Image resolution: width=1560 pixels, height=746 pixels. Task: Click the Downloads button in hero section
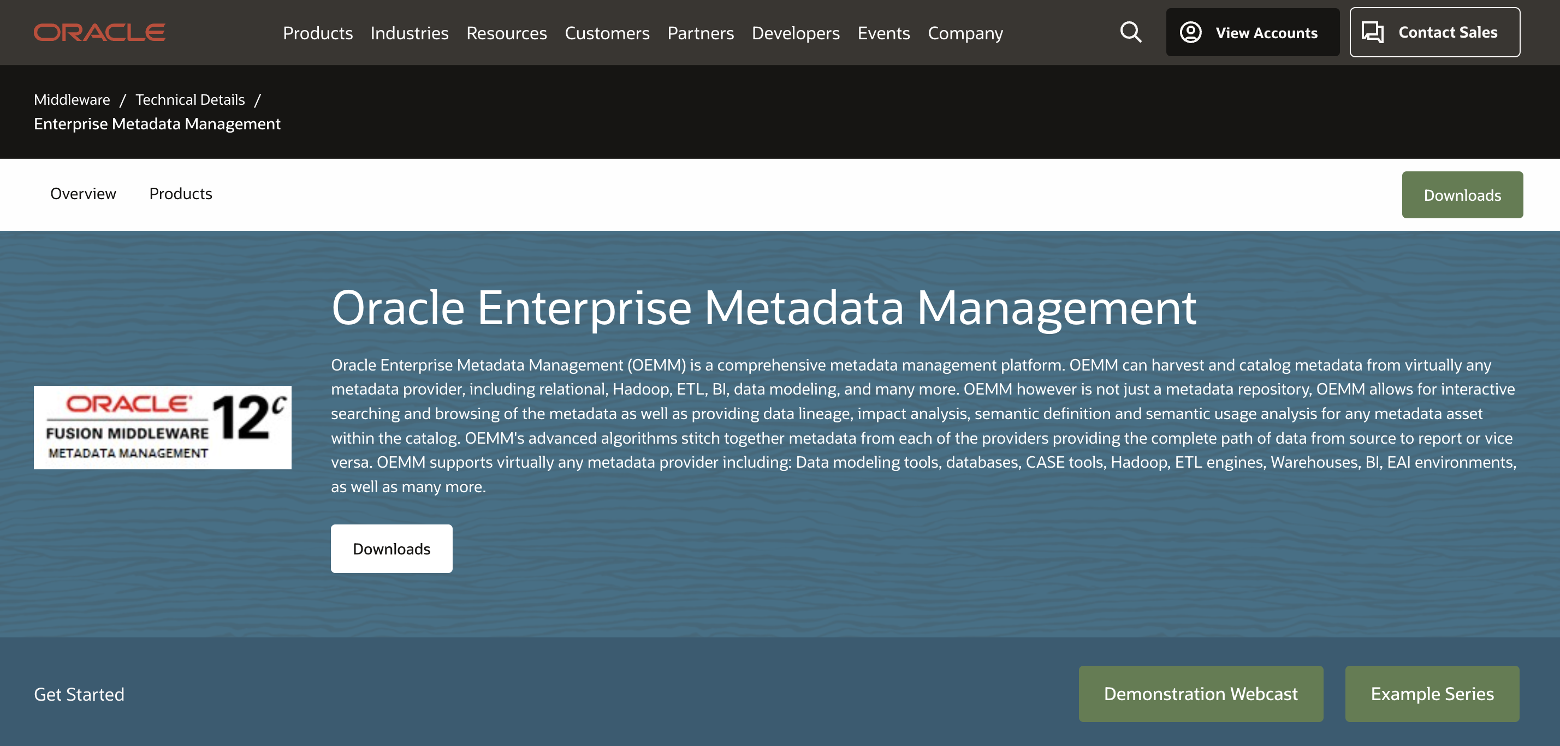point(392,548)
